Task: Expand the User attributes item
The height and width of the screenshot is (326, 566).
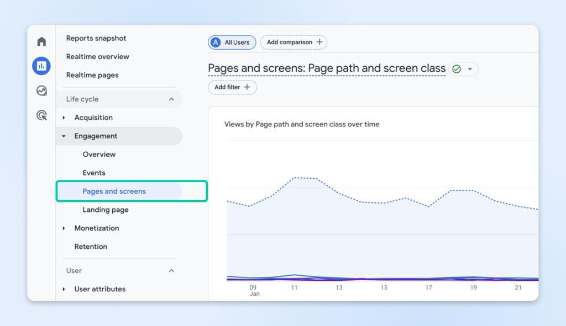Action: click(x=64, y=289)
